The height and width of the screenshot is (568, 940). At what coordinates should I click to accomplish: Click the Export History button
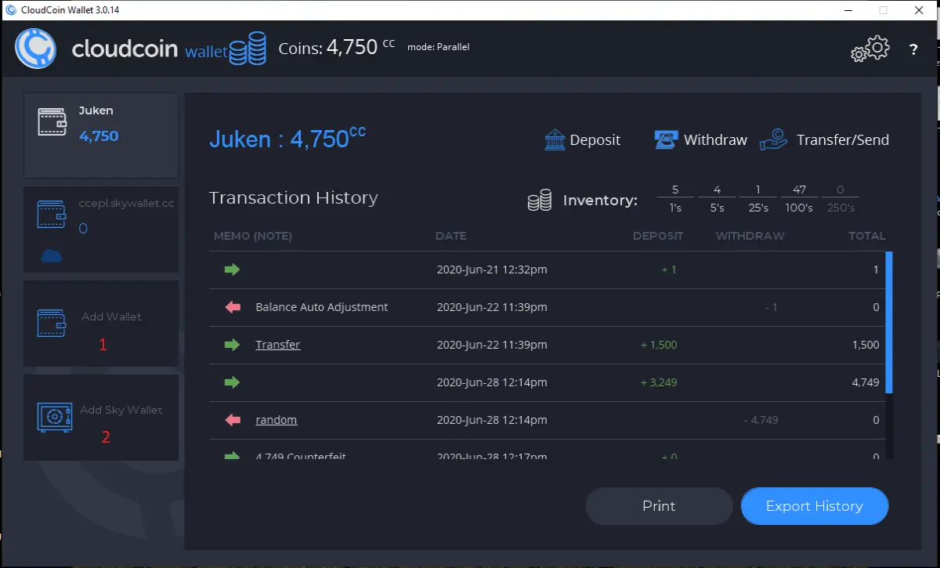click(815, 506)
